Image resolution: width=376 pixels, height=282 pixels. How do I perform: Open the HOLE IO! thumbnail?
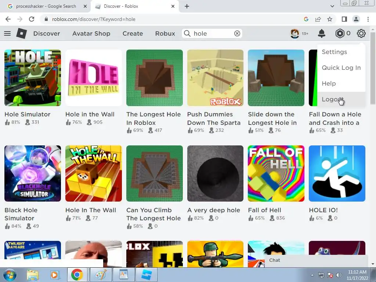(337, 173)
